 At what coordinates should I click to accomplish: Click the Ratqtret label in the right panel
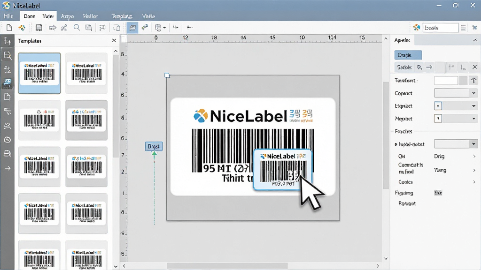point(407,203)
